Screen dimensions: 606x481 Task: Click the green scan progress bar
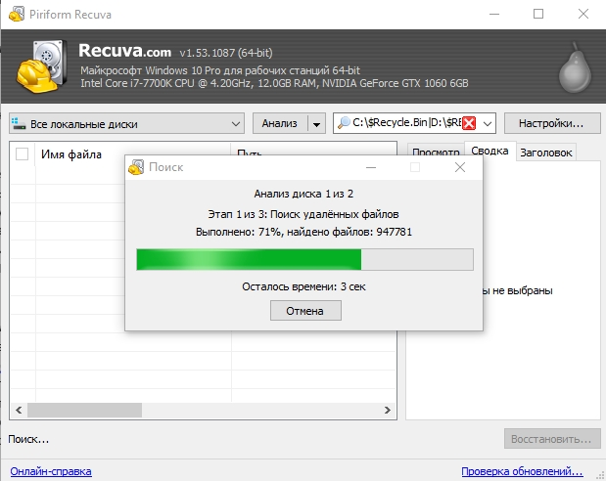click(304, 259)
